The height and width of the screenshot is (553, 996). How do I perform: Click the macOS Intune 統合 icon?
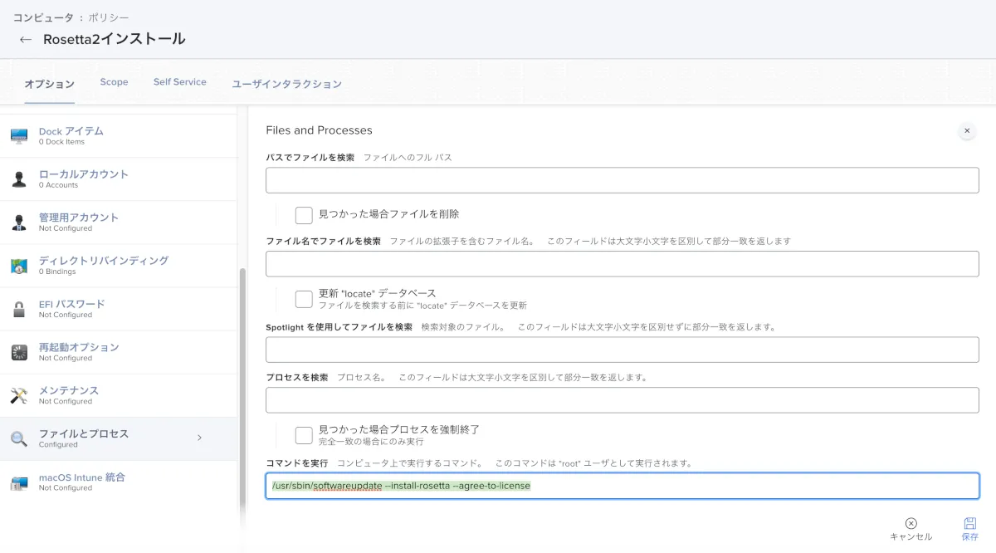(19, 482)
